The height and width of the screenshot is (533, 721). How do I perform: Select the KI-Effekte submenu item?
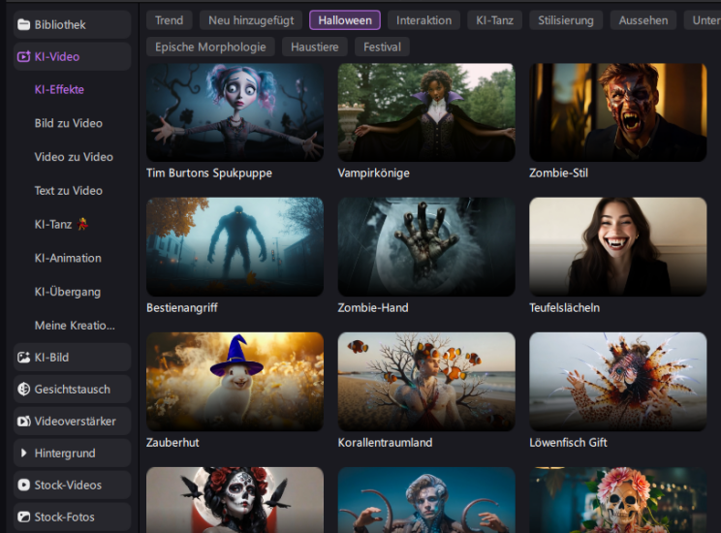point(59,90)
